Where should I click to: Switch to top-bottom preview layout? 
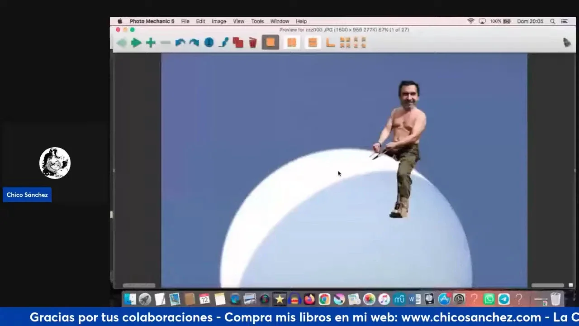click(312, 43)
